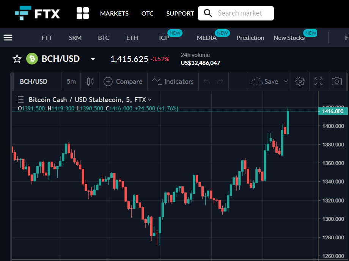Open the New Stocks tab

click(x=289, y=38)
